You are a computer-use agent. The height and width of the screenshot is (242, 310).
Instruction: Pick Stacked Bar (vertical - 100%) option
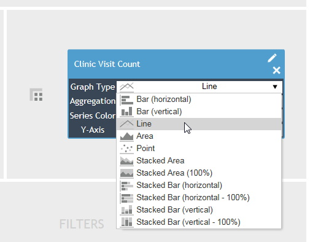(199, 222)
